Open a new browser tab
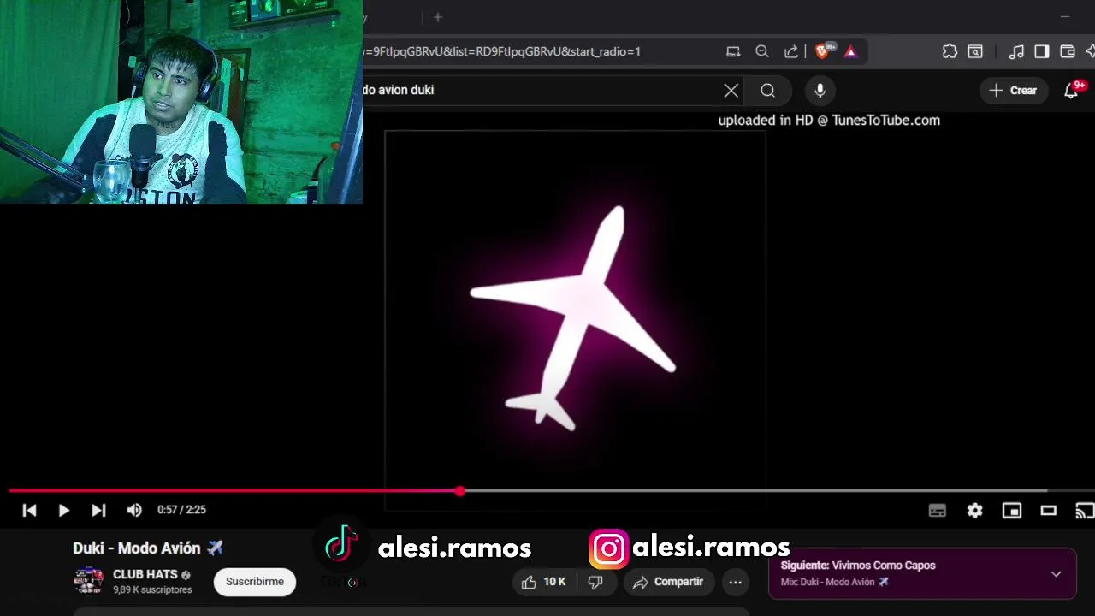 coord(438,17)
